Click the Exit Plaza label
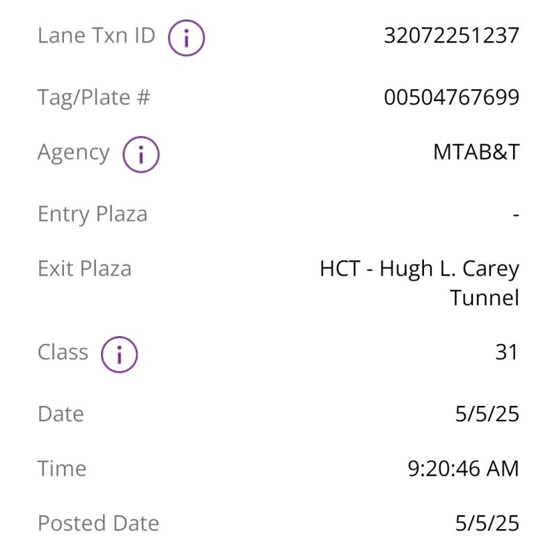557x557 pixels. point(84,269)
